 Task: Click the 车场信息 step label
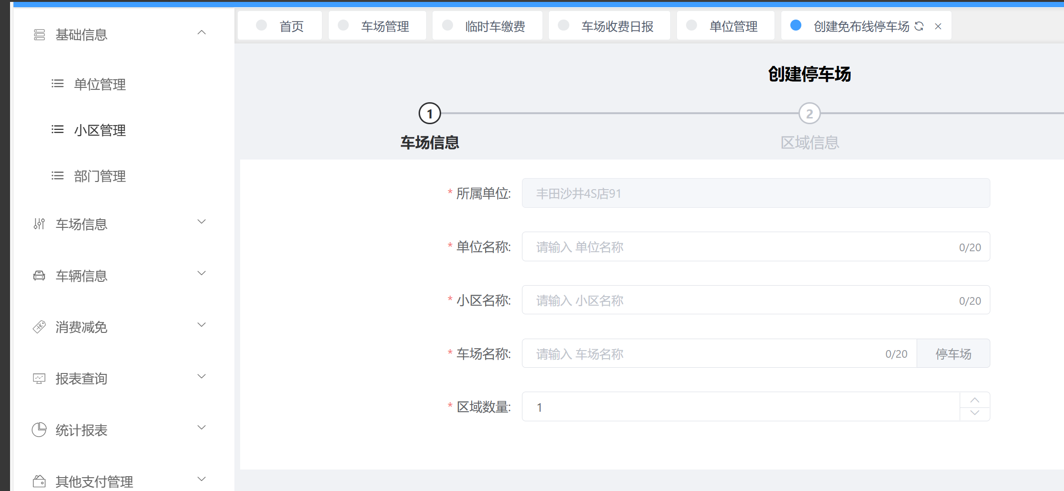(x=430, y=142)
